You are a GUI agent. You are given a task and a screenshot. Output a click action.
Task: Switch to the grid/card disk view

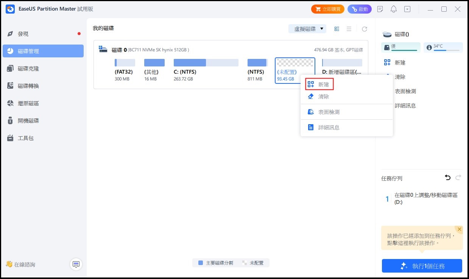coord(337,29)
